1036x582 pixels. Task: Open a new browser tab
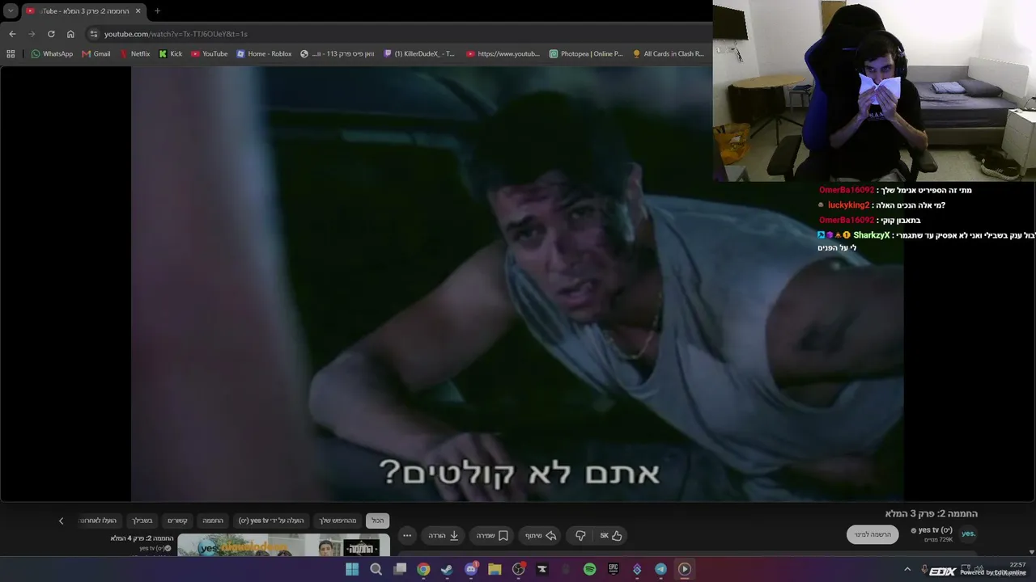157,11
